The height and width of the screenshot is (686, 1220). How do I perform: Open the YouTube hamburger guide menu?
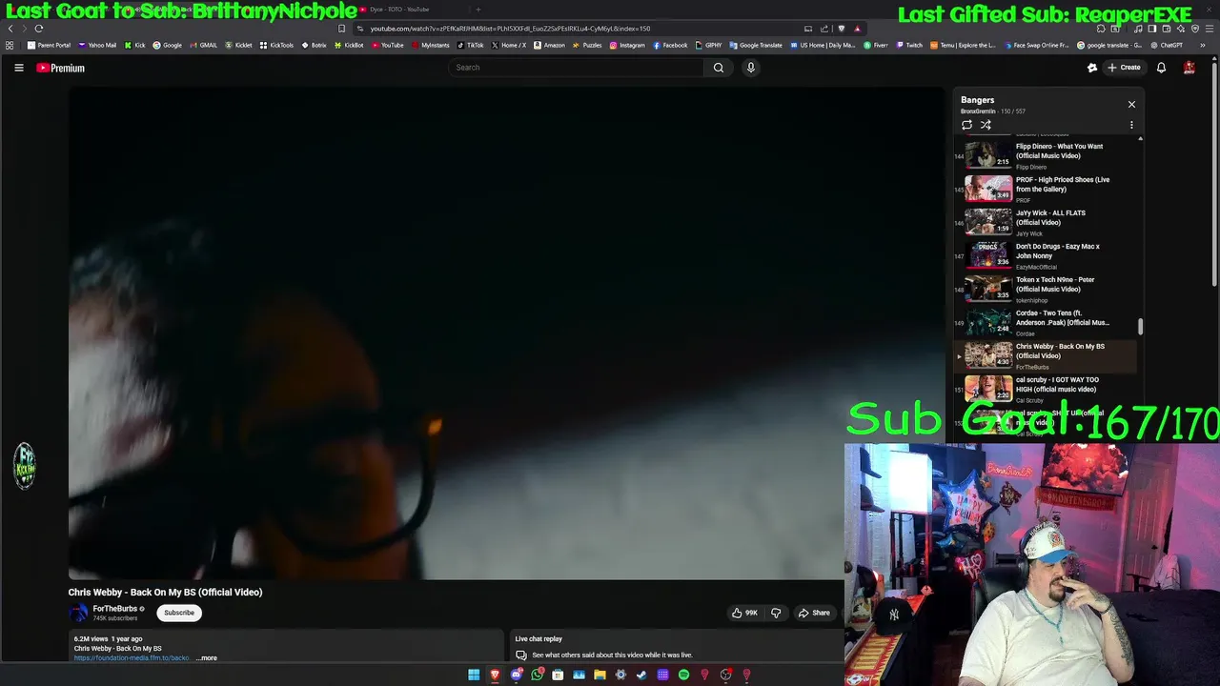click(x=18, y=68)
